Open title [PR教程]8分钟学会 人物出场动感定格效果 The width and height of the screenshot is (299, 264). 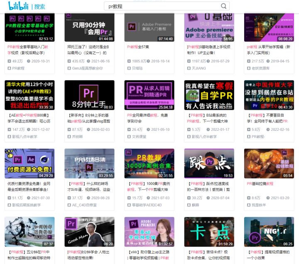tap(88, 255)
